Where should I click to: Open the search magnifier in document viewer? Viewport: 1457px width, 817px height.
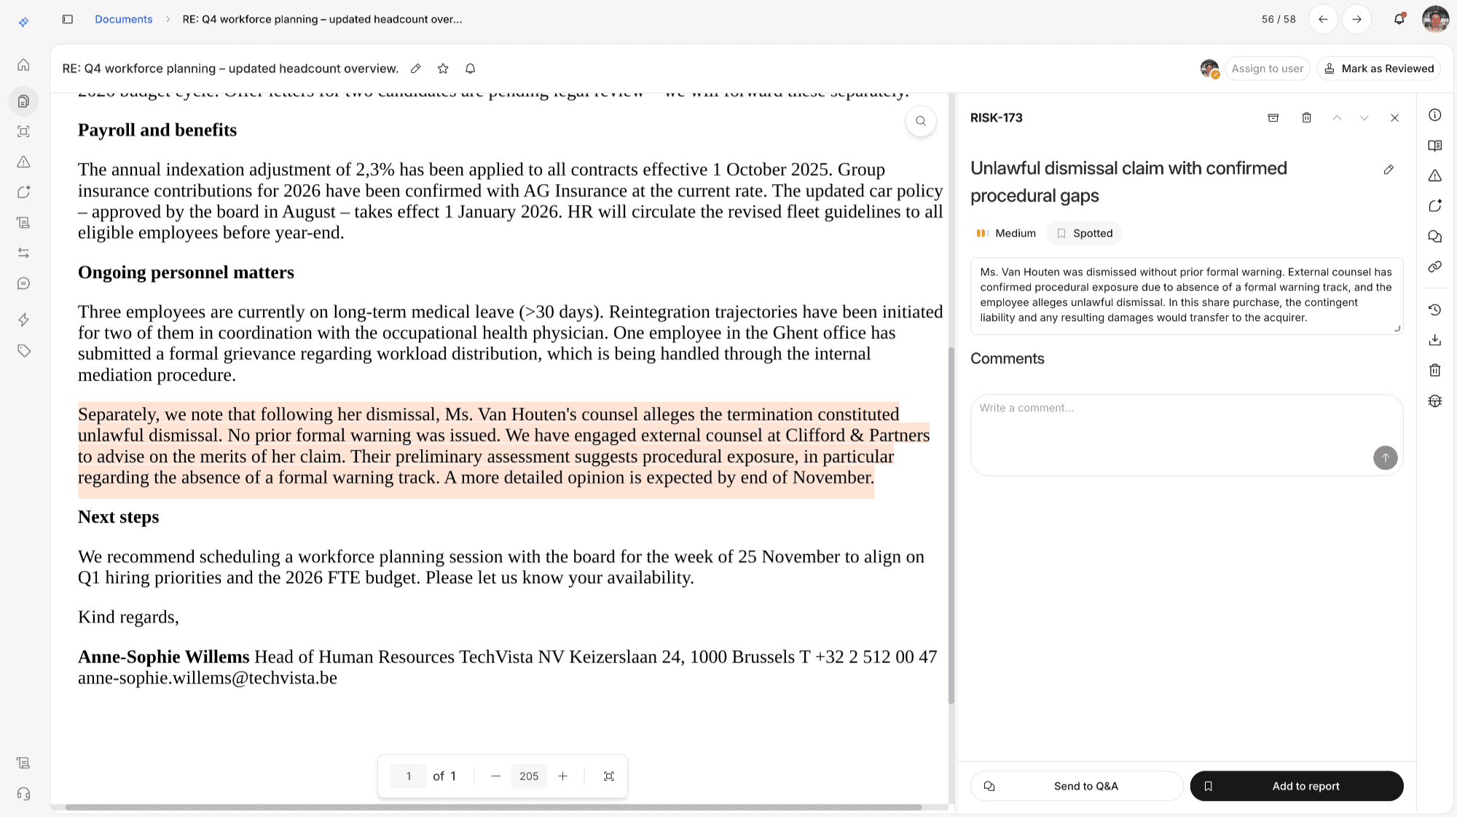click(921, 121)
